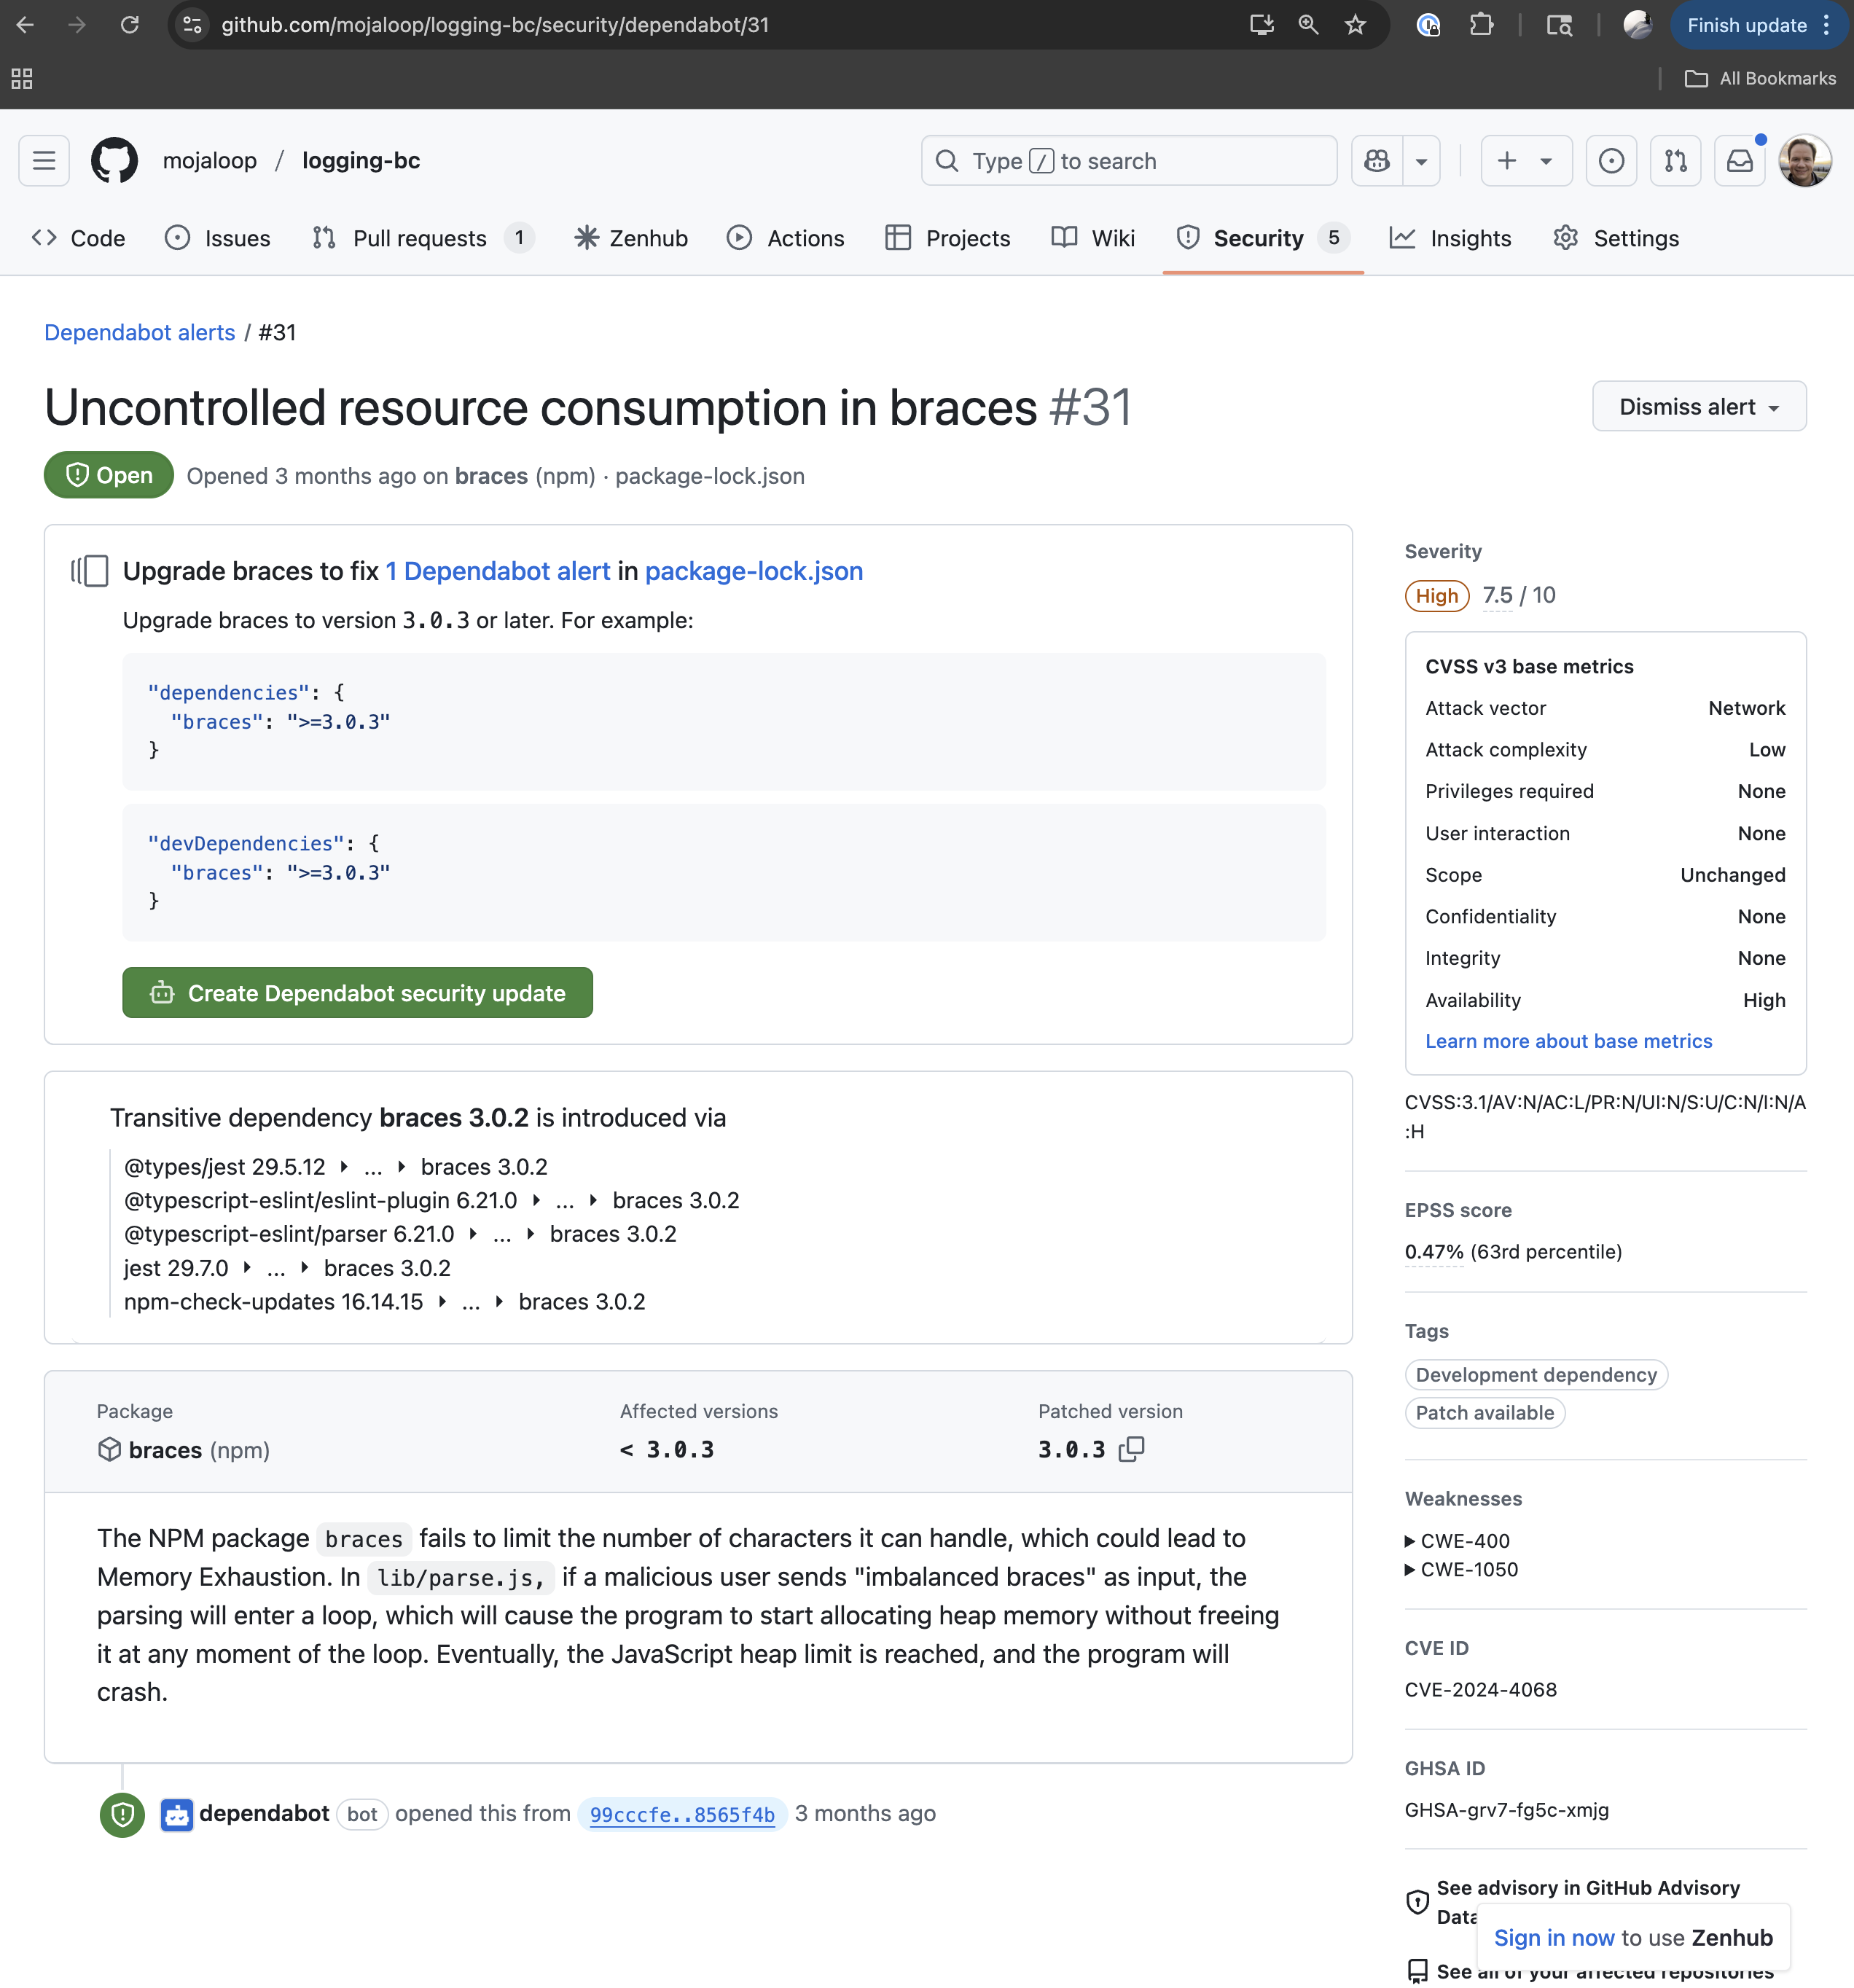Image resolution: width=1854 pixels, height=1988 pixels.
Task: Open the browser zoom magnifier icon
Action: pos(1308,25)
